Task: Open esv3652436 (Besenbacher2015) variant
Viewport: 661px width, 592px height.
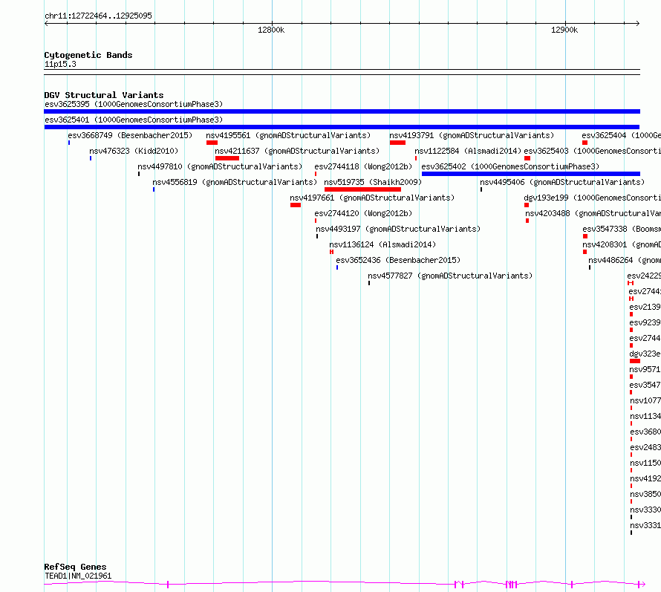Action: (398, 260)
